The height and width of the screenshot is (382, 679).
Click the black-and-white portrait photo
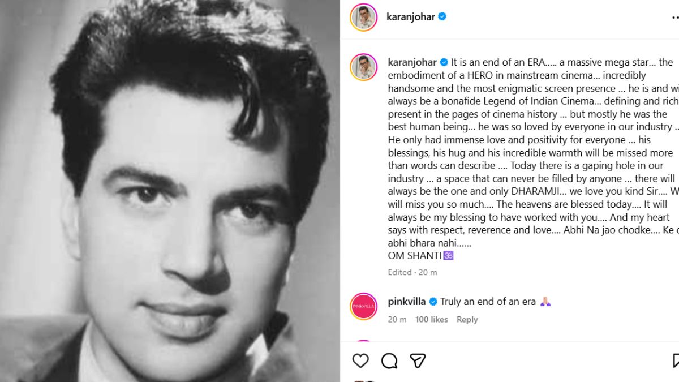[x=170, y=191]
